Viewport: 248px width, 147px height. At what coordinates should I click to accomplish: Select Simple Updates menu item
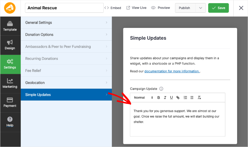pyautogui.click(x=66, y=95)
